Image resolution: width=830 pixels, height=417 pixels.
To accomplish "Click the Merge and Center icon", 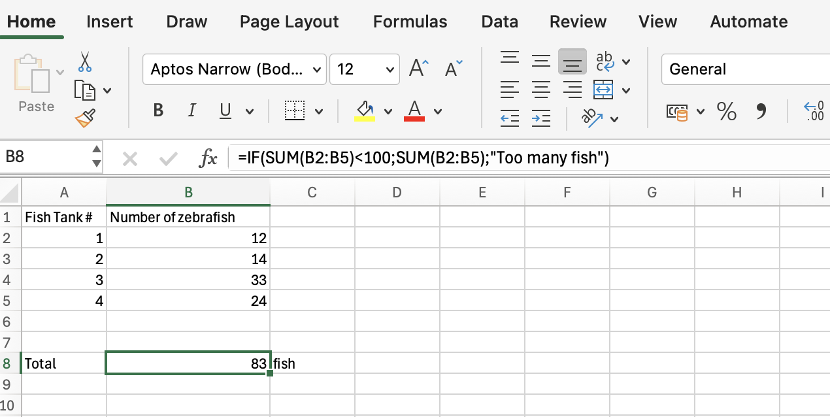I will pos(603,90).
